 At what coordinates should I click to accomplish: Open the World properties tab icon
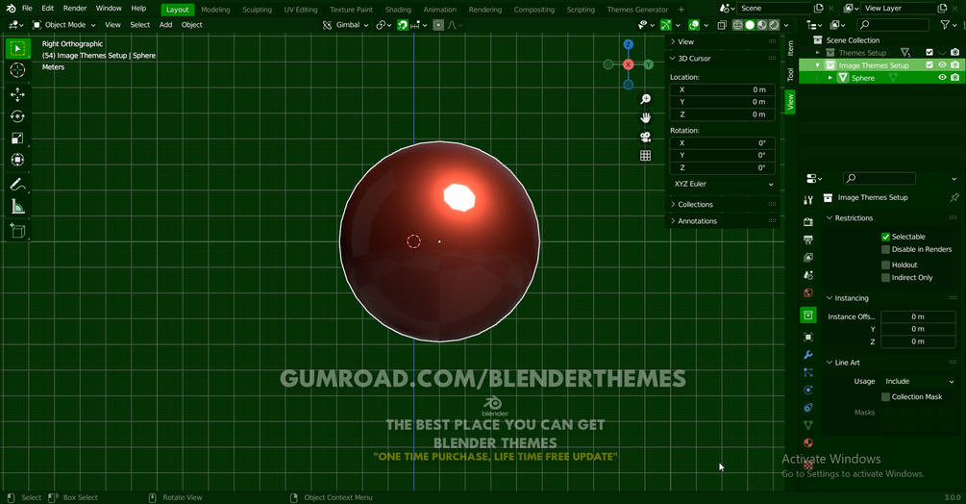(808, 292)
